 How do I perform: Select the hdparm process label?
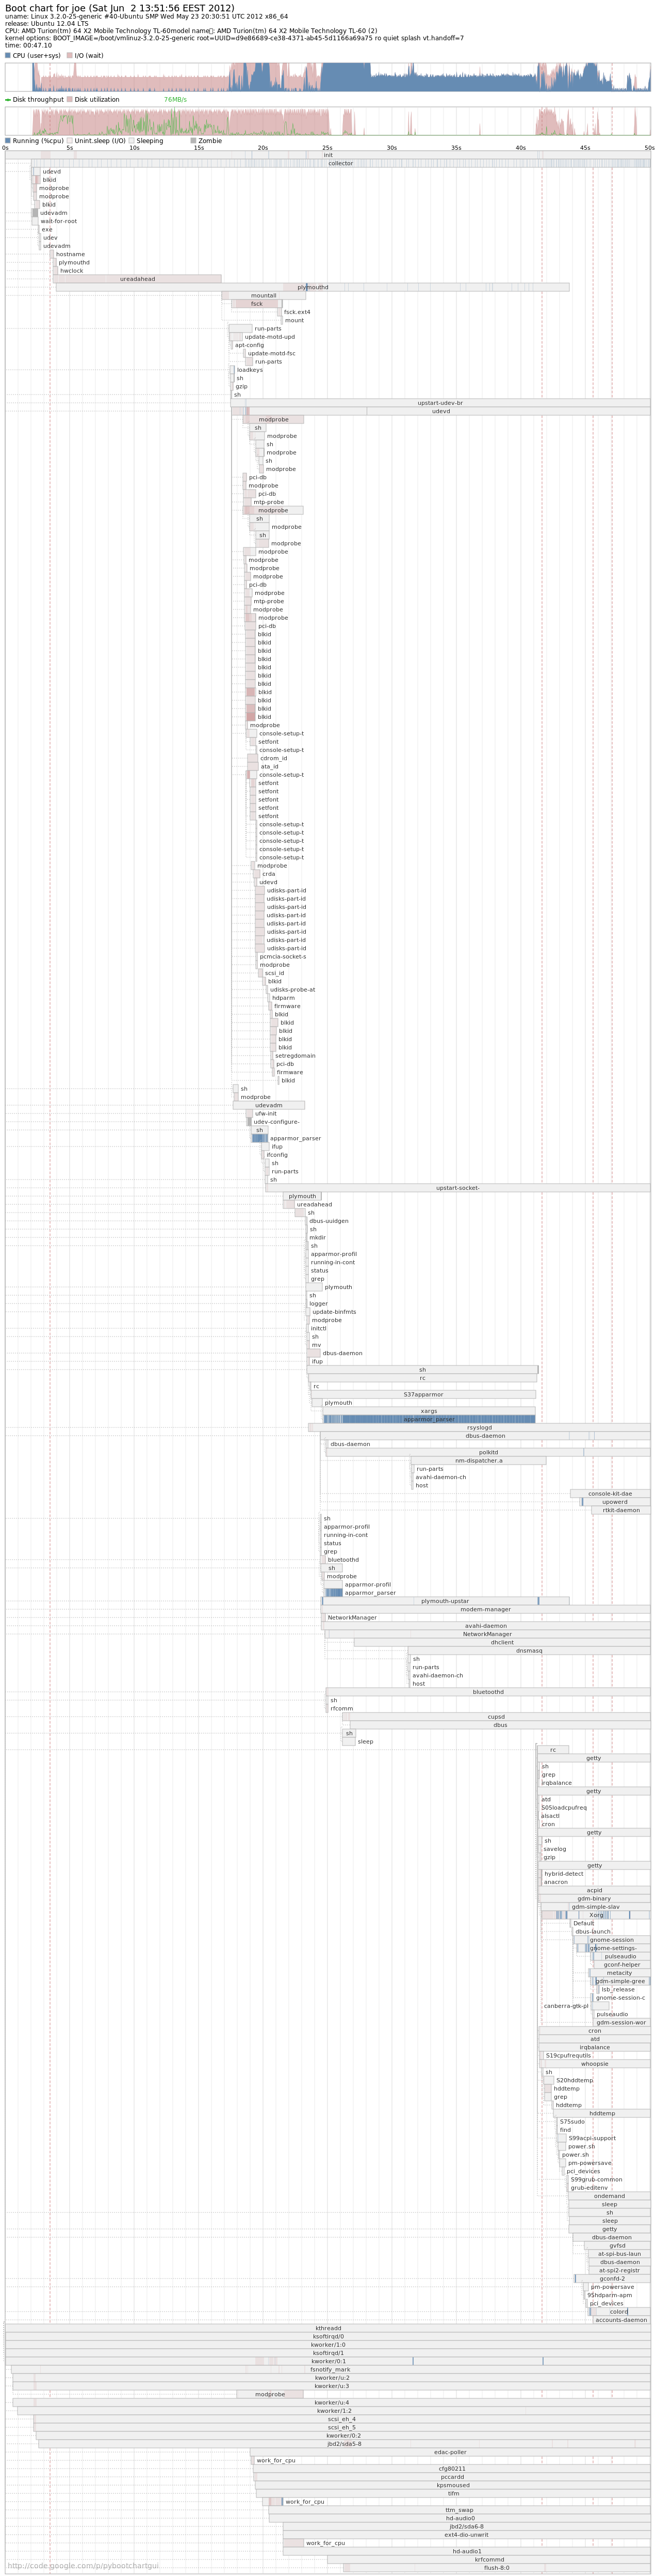[284, 998]
